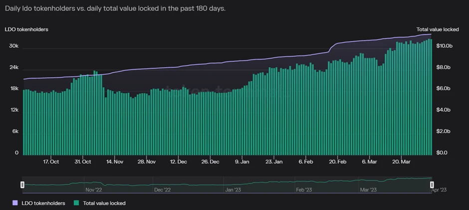Click the chart title about Daily ldo tokenholders
Viewport: 469px width, 210px height.
point(115,8)
